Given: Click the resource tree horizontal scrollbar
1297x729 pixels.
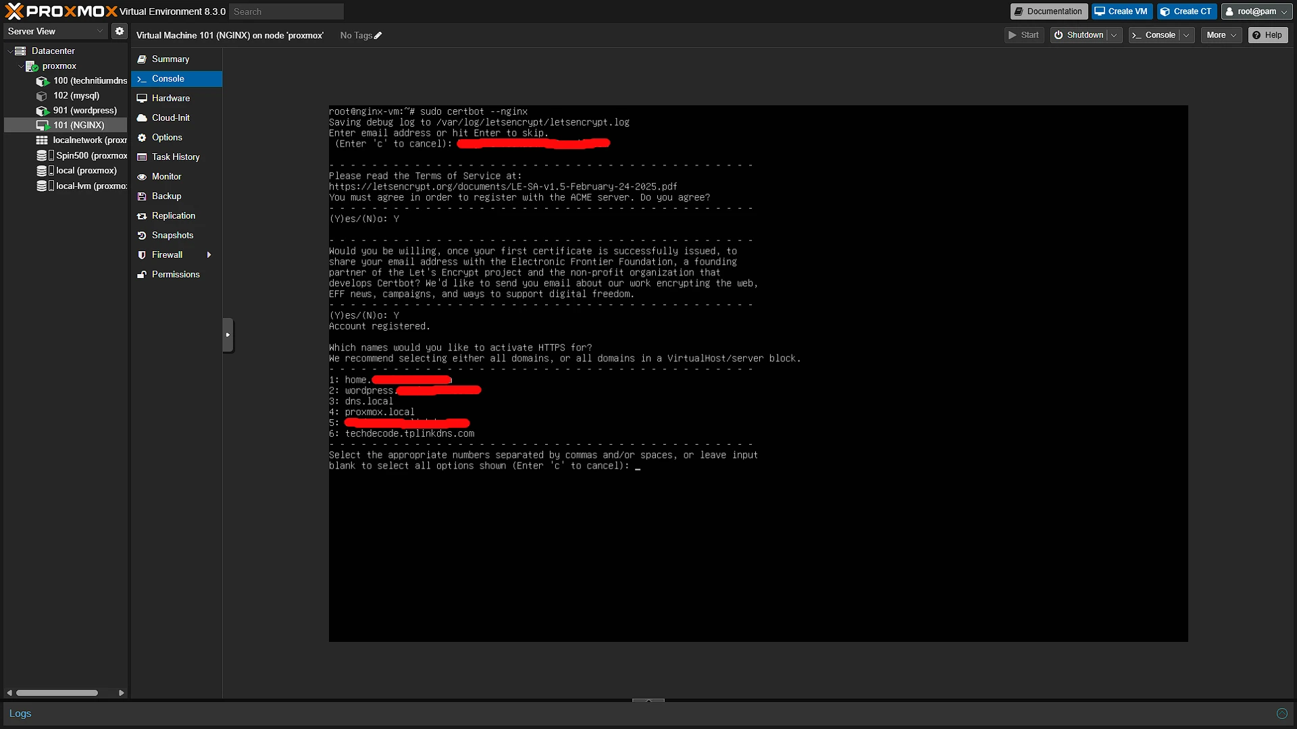Looking at the screenshot, I should point(57,693).
